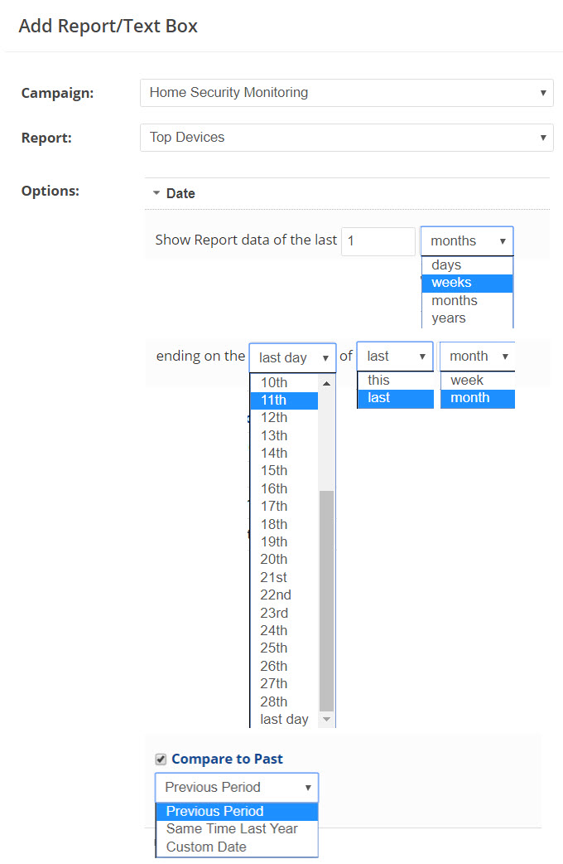The image size is (563, 864).
Task: Uncheck the Compare to Past checkbox
Action: [x=161, y=759]
